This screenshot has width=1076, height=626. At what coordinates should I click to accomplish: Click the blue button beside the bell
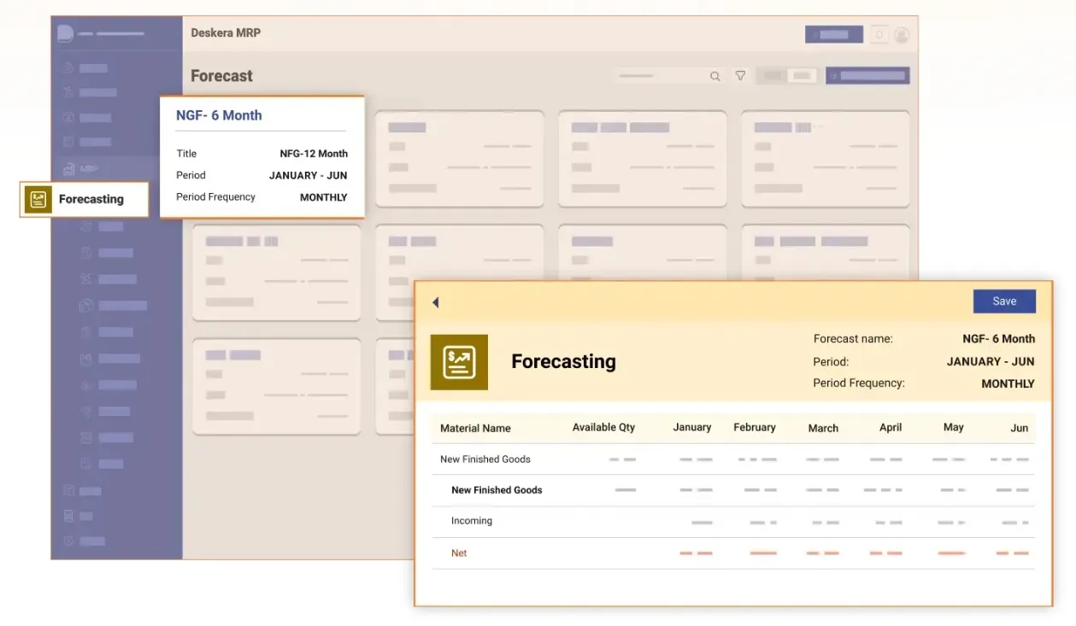[833, 34]
